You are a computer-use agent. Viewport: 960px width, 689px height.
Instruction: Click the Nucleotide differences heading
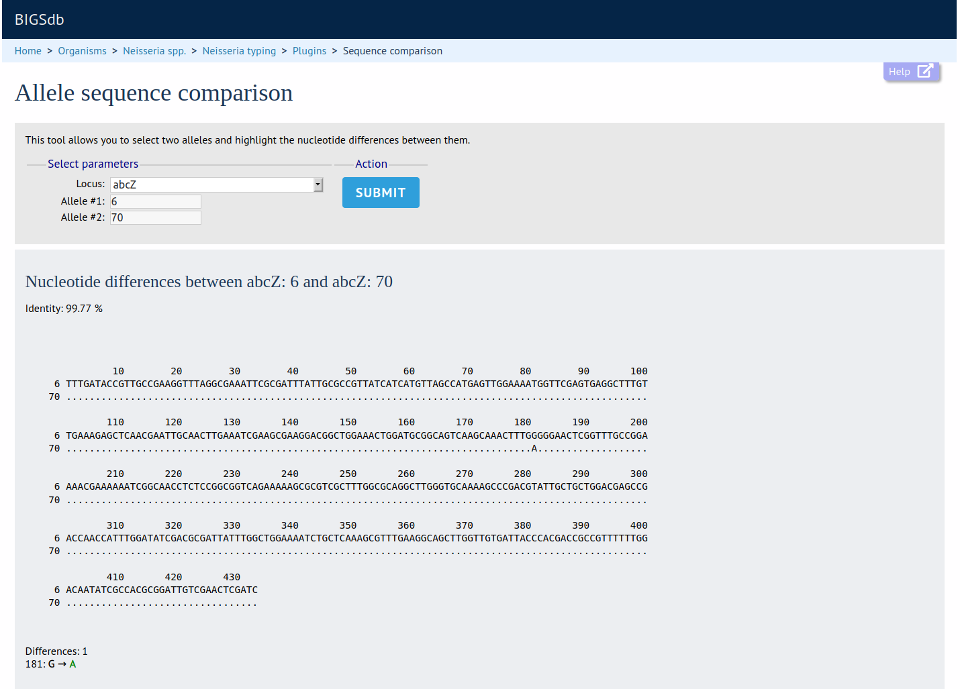209,282
